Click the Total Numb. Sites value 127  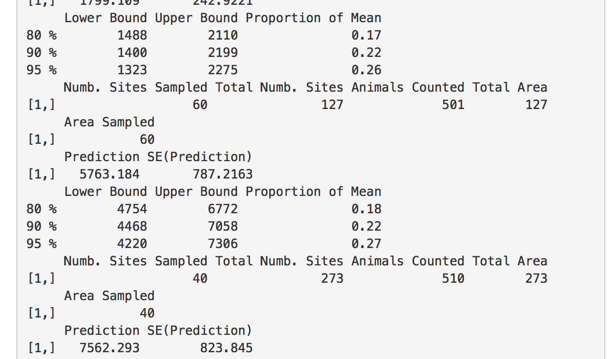pos(333,105)
